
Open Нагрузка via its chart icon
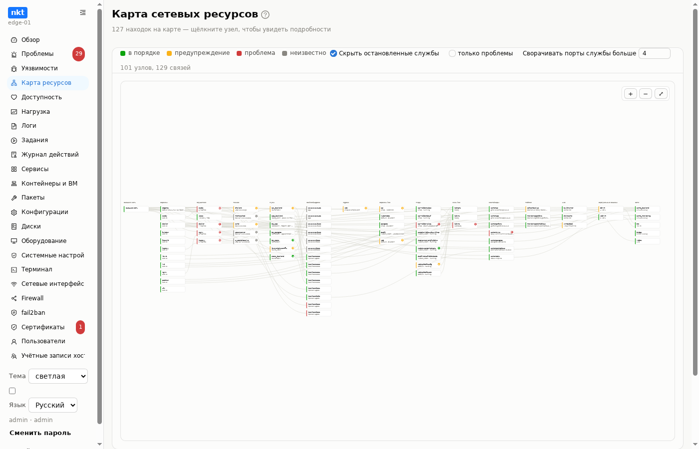[14, 112]
